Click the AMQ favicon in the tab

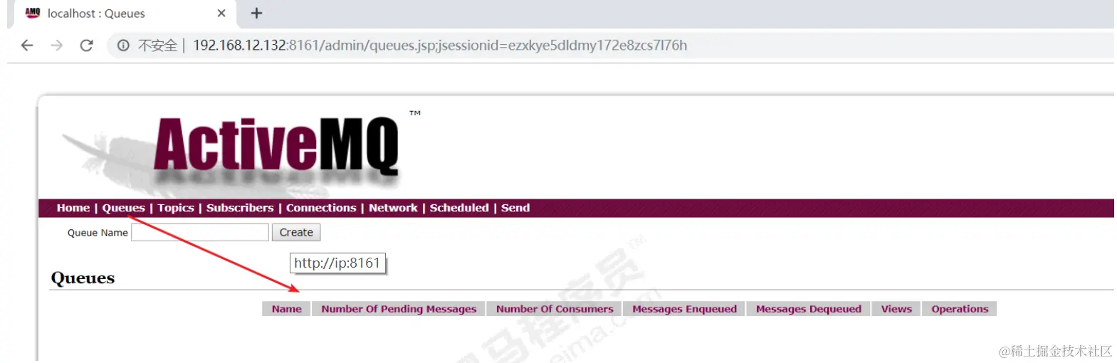[x=33, y=13]
